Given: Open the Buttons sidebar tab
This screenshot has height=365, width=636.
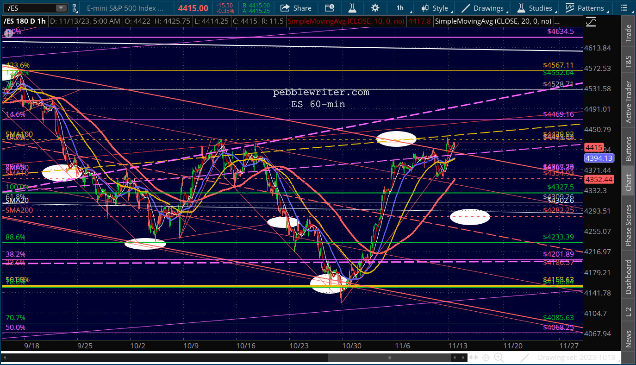Looking at the screenshot, I should point(628,149).
